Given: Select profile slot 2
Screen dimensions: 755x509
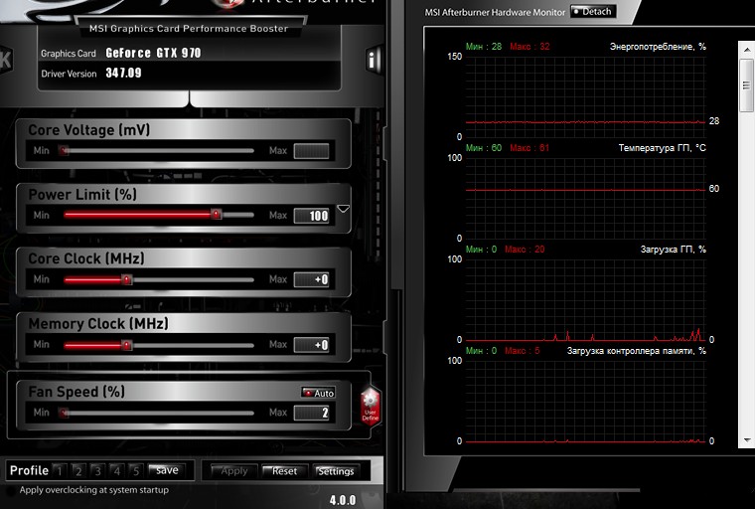Looking at the screenshot, I should [x=79, y=470].
